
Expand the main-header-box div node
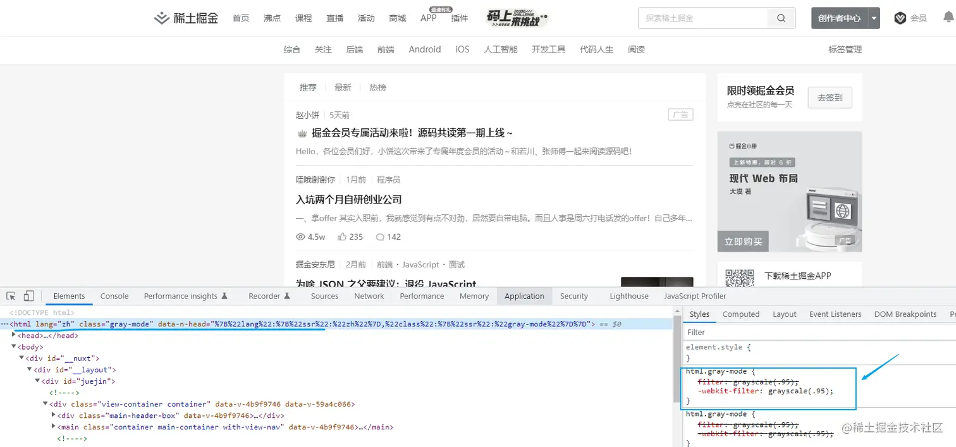point(53,415)
